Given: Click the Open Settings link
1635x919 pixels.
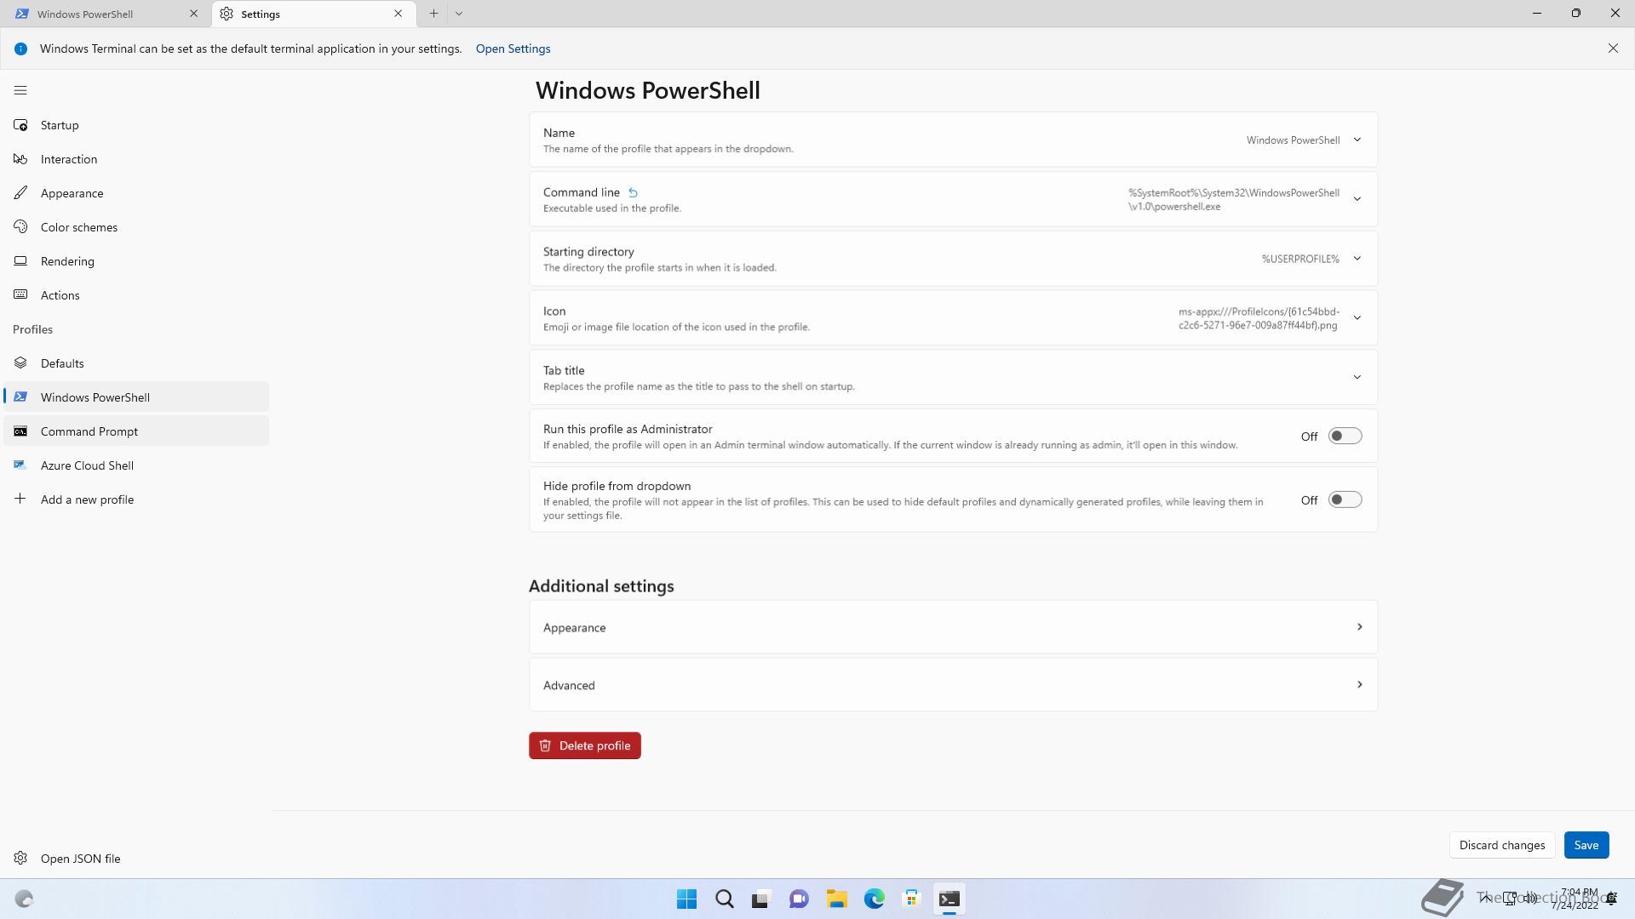Looking at the screenshot, I should click(x=513, y=49).
